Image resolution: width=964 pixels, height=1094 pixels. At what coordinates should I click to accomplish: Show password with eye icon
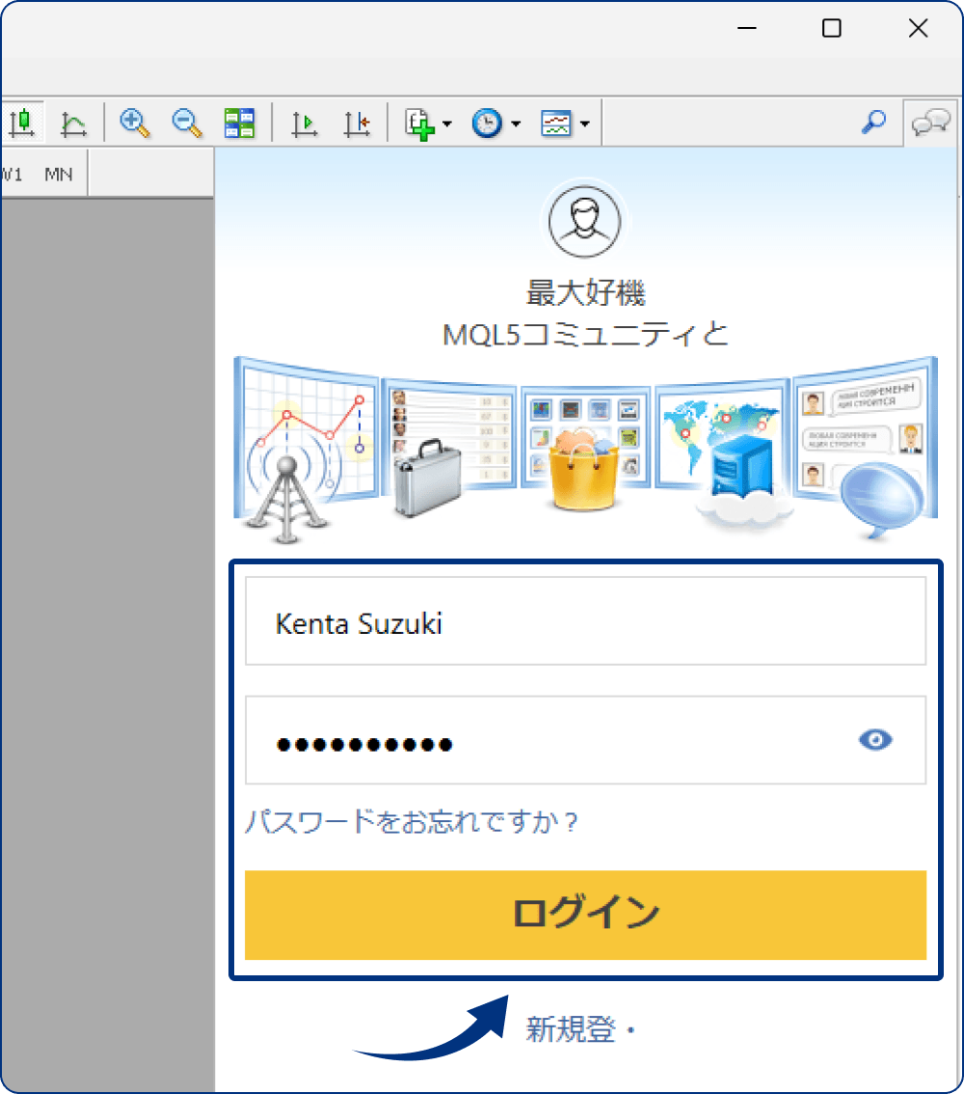(875, 740)
